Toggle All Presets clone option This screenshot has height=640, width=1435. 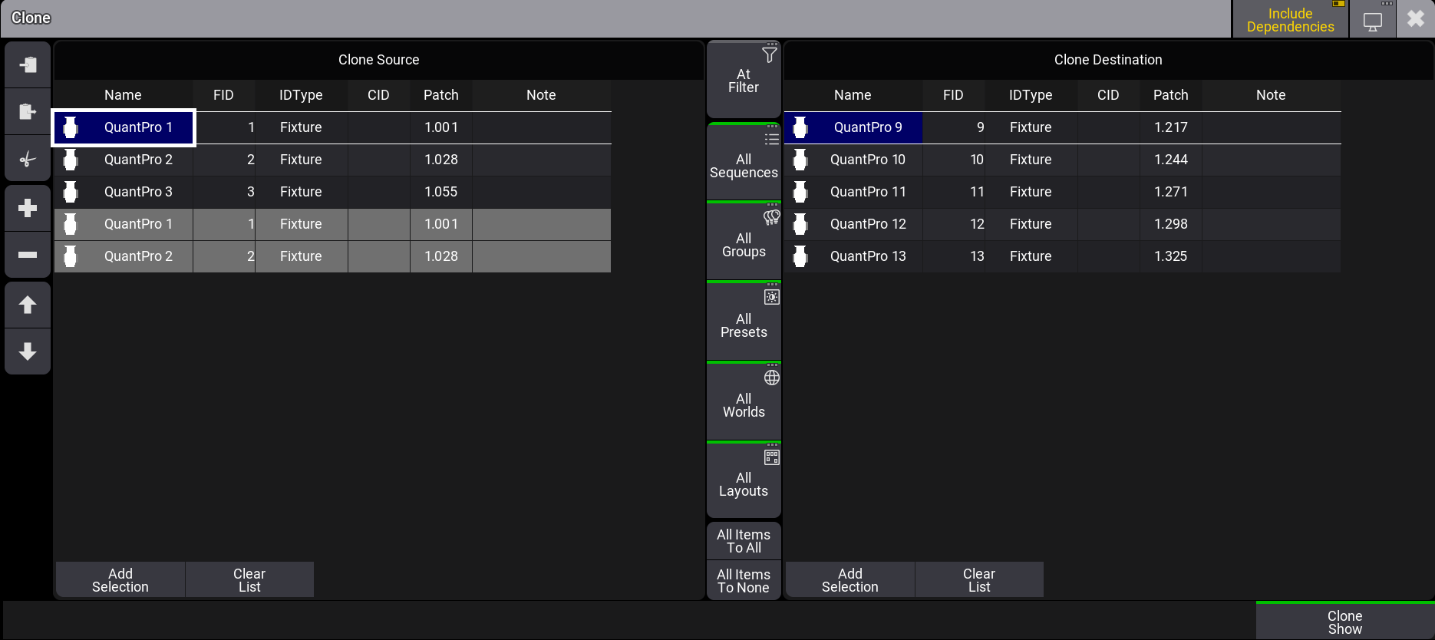click(x=744, y=322)
